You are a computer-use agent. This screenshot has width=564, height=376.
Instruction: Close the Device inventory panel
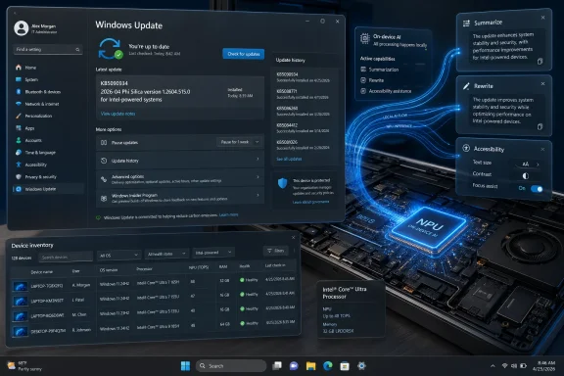click(293, 238)
